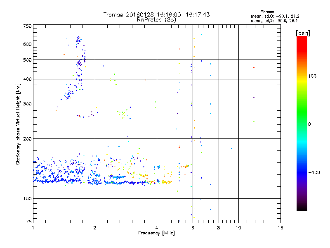The height and width of the screenshot is (248, 330).
Task: Click the y-axis '100' tick label
Action: [28, 198]
